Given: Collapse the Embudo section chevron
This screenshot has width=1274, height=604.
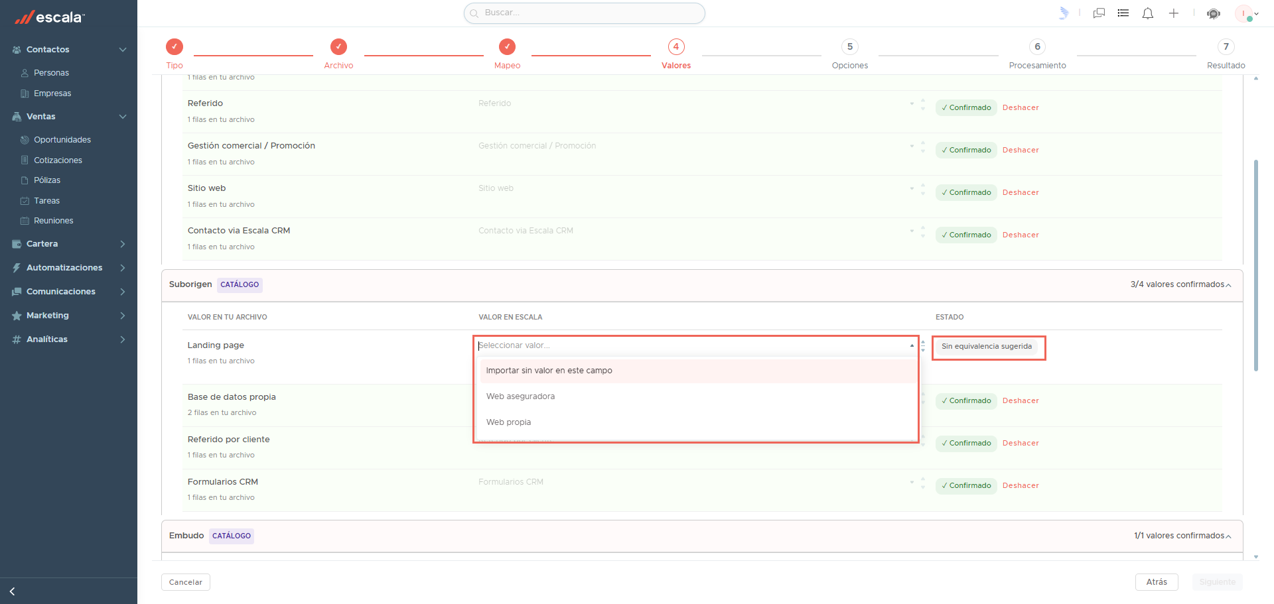Looking at the screenshot, I should click(1228, 536).
